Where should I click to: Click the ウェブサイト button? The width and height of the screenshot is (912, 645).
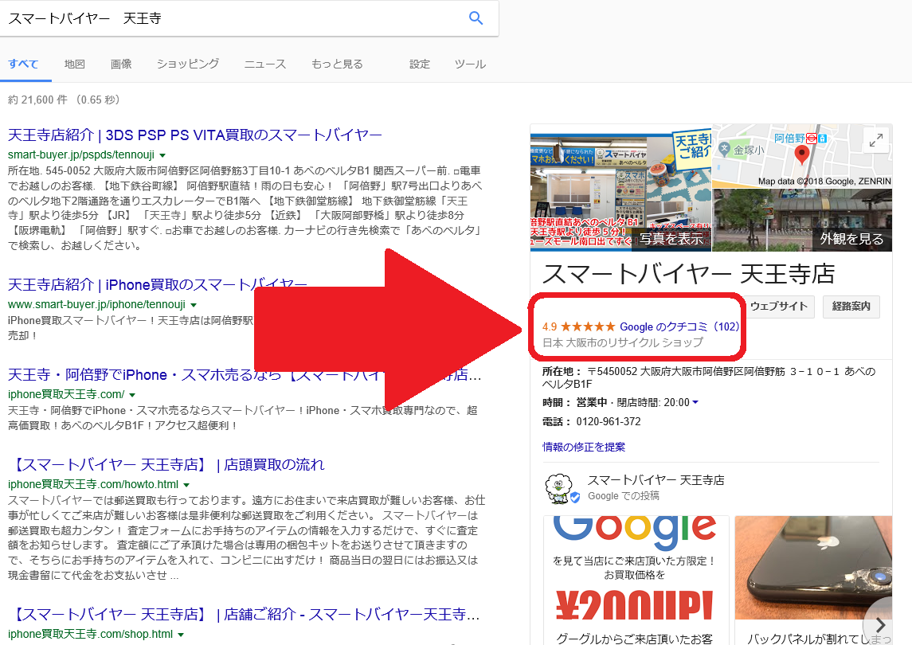click(x=779, y=307)
